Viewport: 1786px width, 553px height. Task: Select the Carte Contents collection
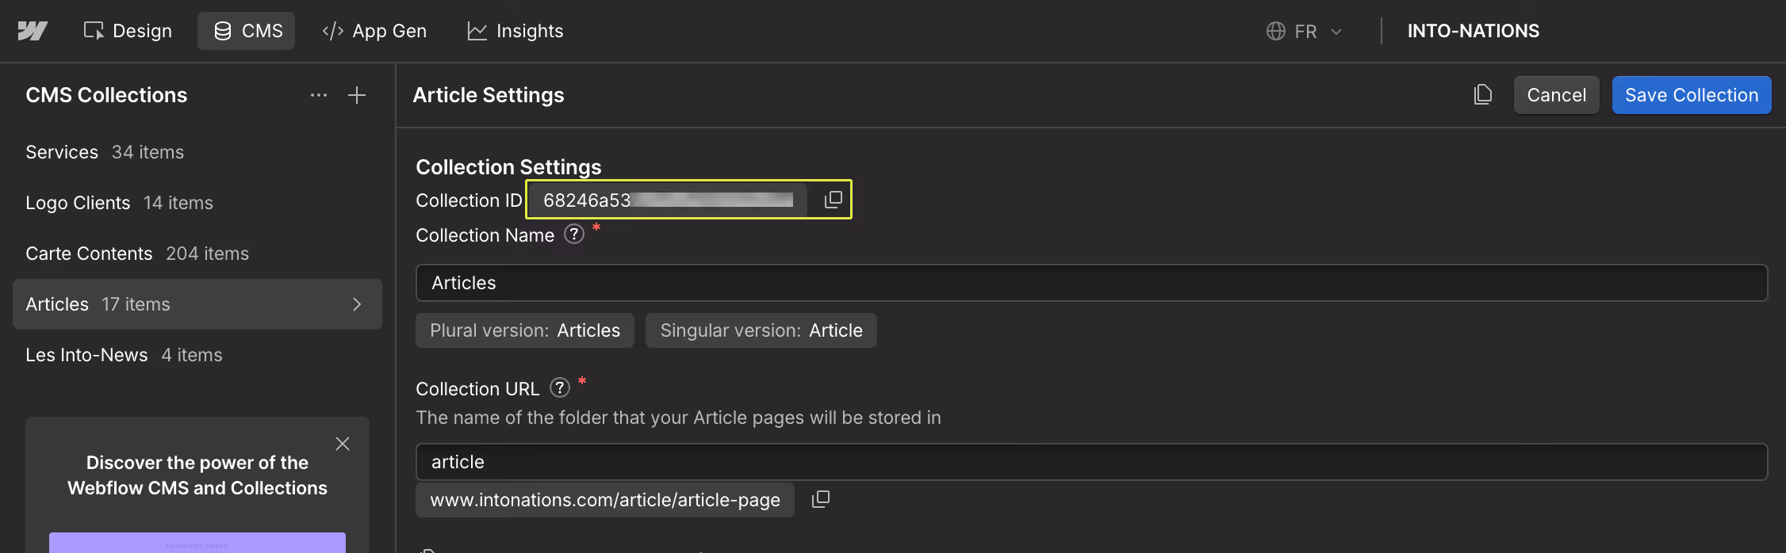pos(197,254)
